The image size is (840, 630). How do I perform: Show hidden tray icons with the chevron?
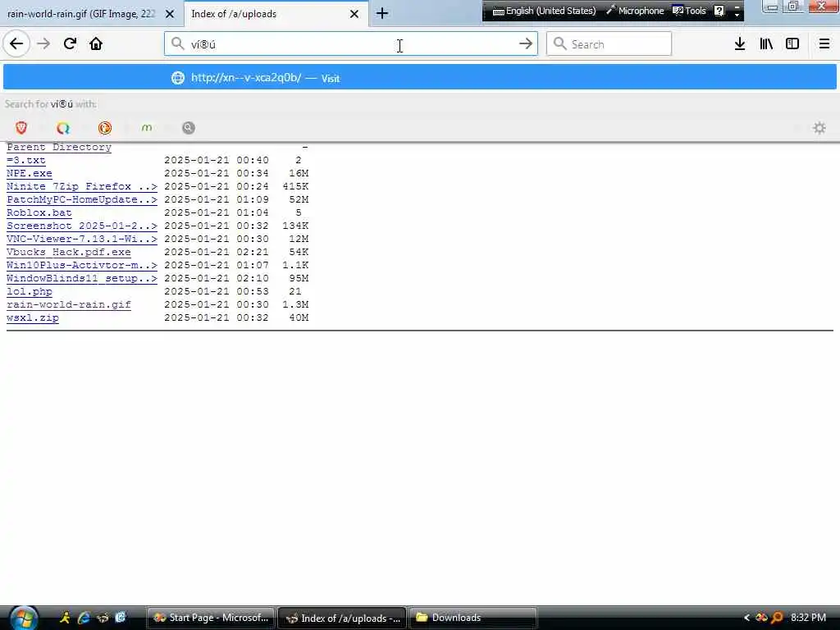point(746,618)
